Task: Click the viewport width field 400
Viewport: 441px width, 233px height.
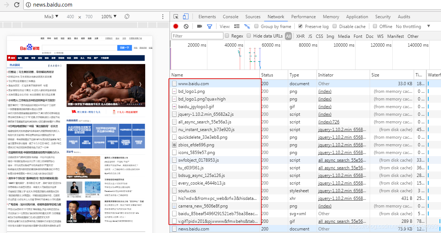Action: tap(70, 17)
